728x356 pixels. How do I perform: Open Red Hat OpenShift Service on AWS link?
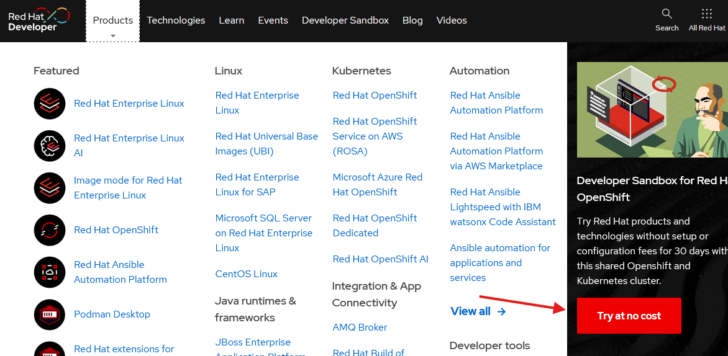(x=375, y=136)
